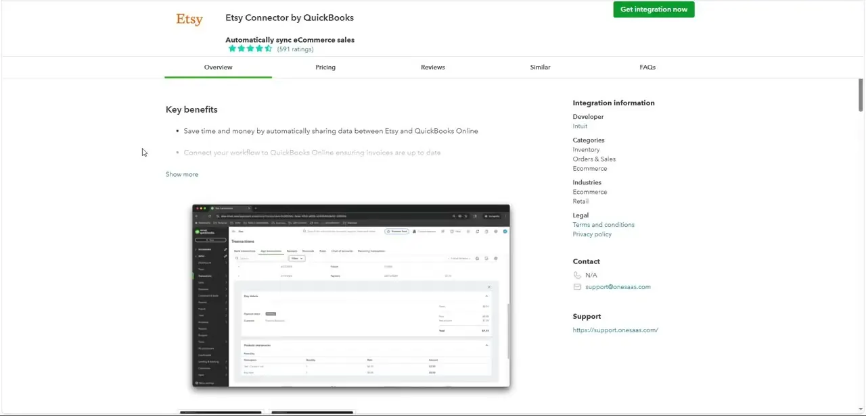Click the N/A phone contact text
The height and width of the screenshot is (416, 866).
[x=591, y=275]
